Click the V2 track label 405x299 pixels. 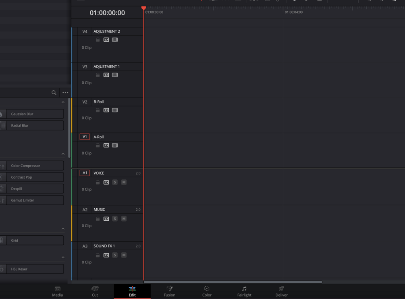pos(85,102)
